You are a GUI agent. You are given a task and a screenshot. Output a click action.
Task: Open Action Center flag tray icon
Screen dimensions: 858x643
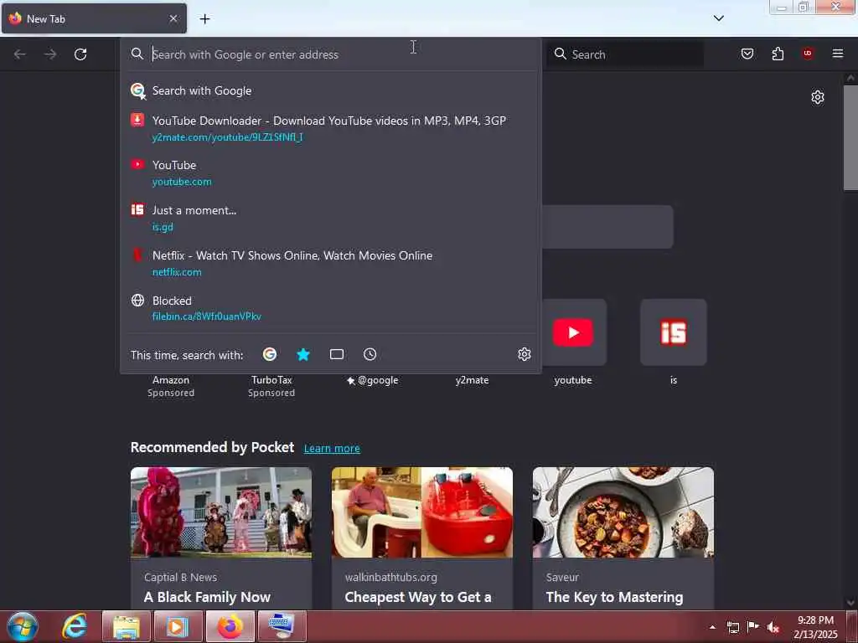click(x=753, y=627)
